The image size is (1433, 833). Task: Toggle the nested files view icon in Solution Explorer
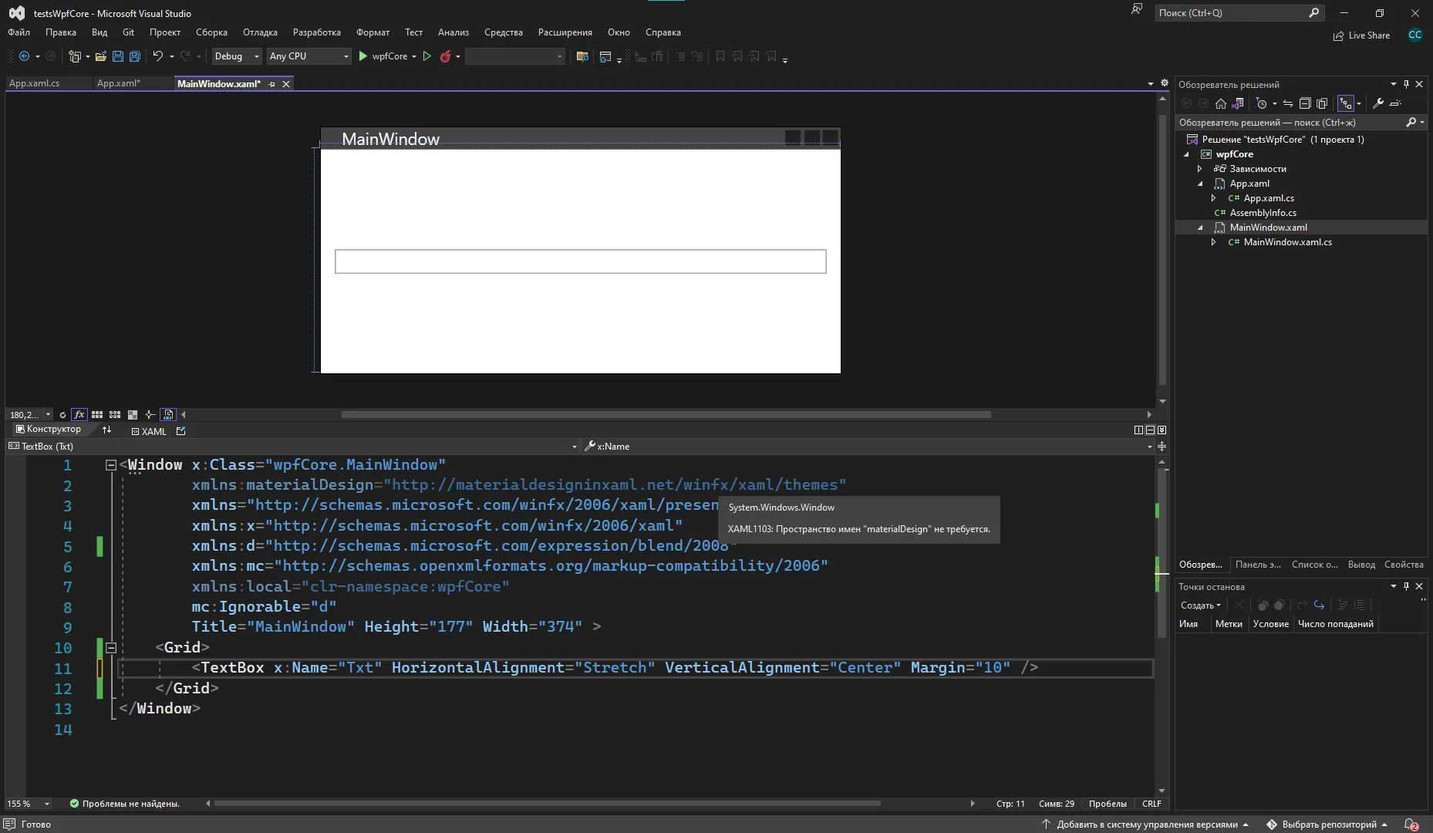[1346, 103]
